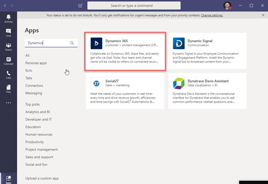Screen dimensions: 268x184
Task: Click the Dynamics 365 description text
Action: coord(124,58)
